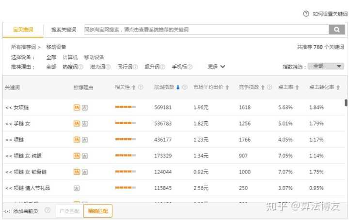This screenshot has height=220, width=349.
Task: Switch to 宝贝推词 tab
Action: pos(23,30)
